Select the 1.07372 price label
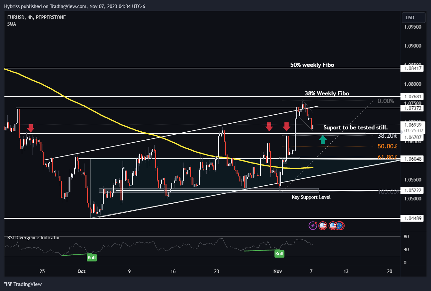This screenshot has width=431, height=291. 412,108
